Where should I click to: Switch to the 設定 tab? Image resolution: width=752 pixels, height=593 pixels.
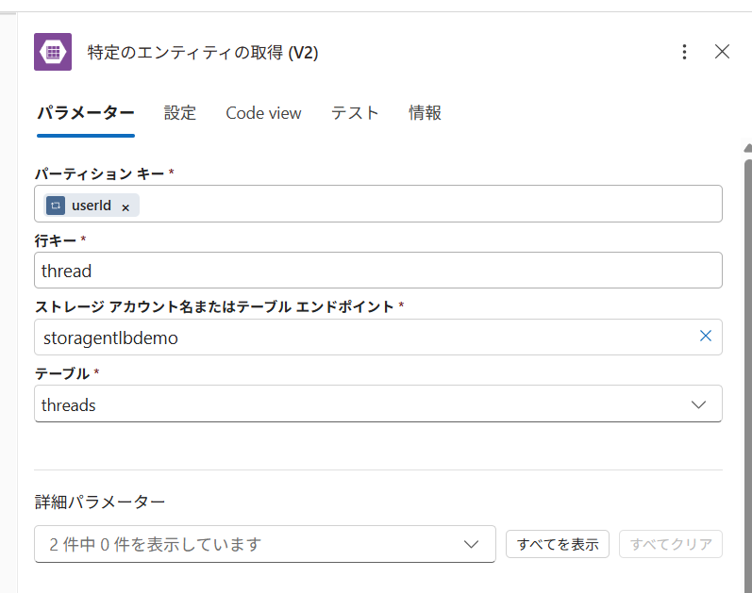pos(180,113)
